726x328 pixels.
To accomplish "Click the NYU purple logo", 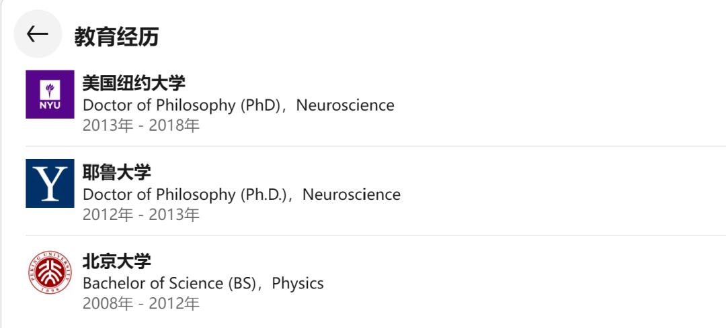I will coord(50,95).
